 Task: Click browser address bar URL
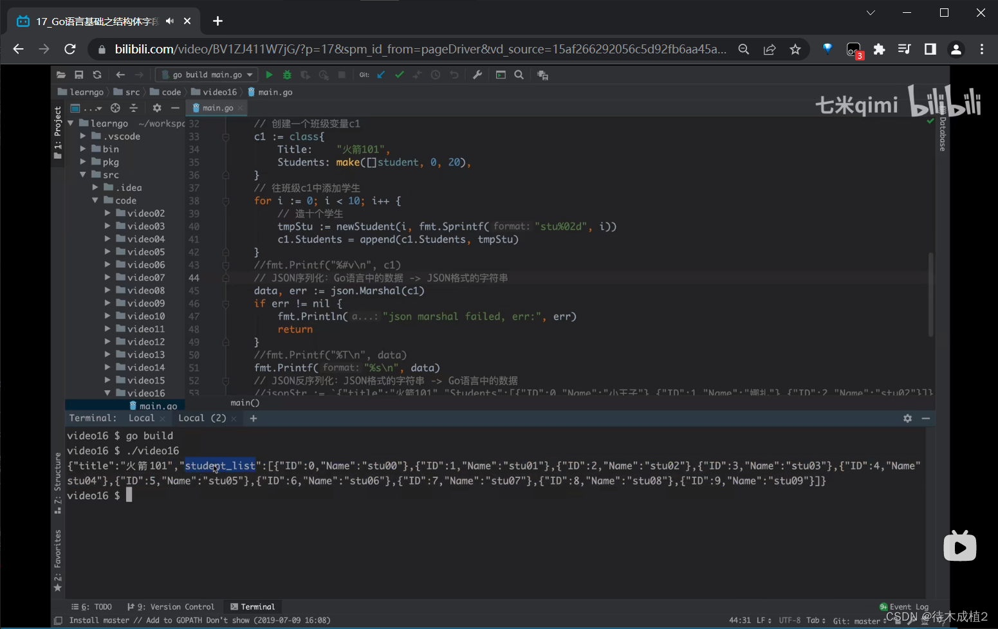point(421,50)
